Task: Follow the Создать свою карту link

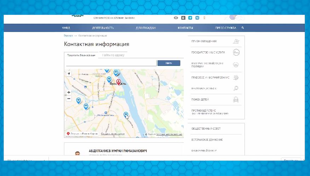Action: [x=113, y=134]
